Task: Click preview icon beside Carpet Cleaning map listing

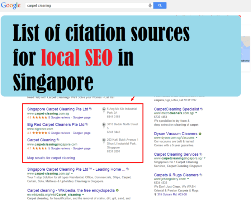Action: coord(58,140)
